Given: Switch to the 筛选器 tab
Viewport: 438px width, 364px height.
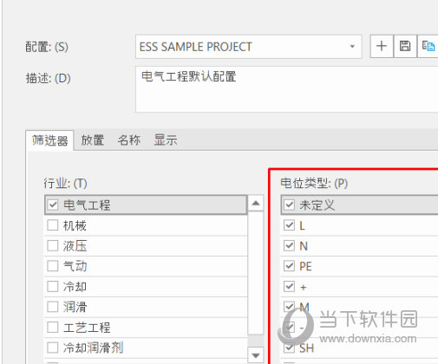Looking at the screenshot, I should point(49,140).
